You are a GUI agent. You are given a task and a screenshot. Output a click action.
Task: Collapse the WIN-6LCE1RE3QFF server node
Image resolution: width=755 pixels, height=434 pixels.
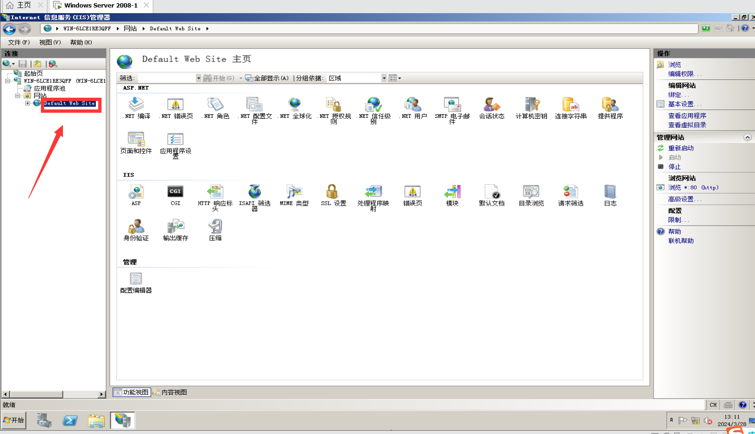(8, 81)
